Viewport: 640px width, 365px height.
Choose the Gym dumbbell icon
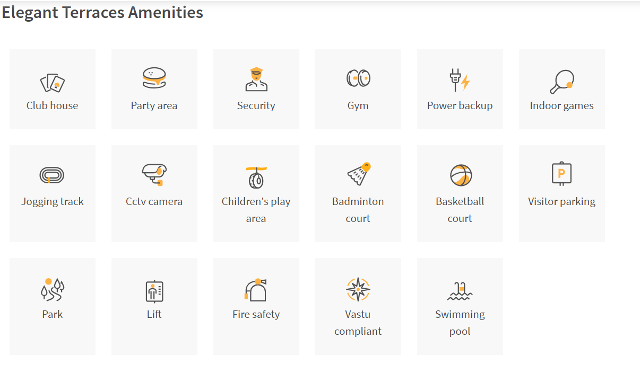pos(358,78)
